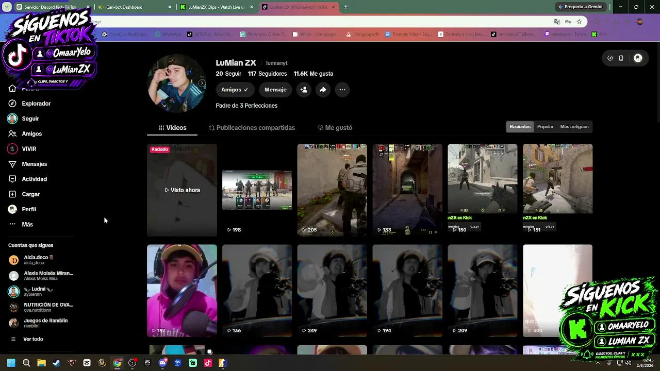
Task: View the 117 Seguidores list
Action: tap(267, 74)
